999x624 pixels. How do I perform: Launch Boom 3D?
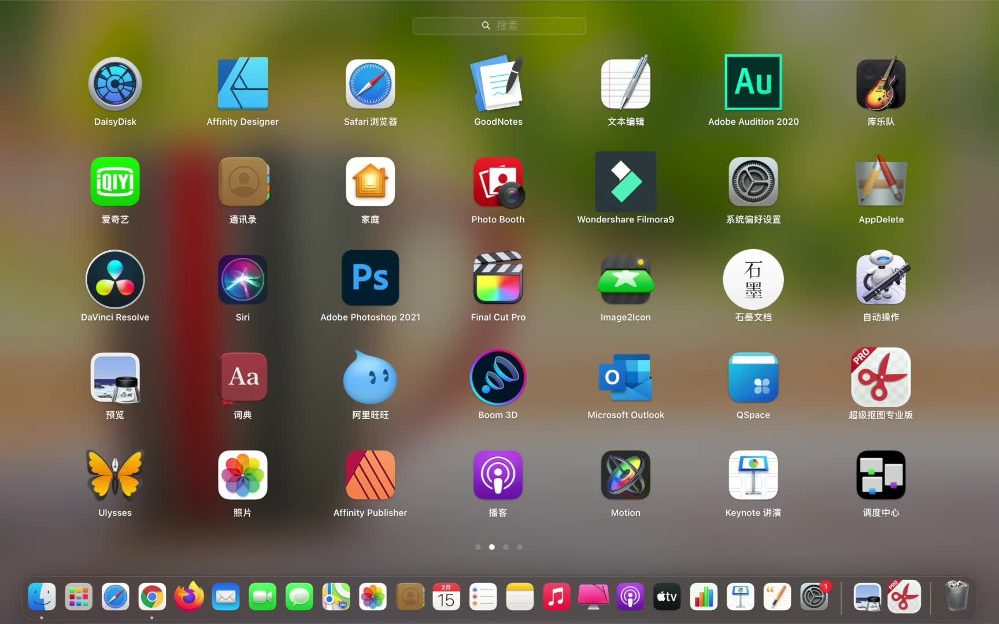[498, 377]
